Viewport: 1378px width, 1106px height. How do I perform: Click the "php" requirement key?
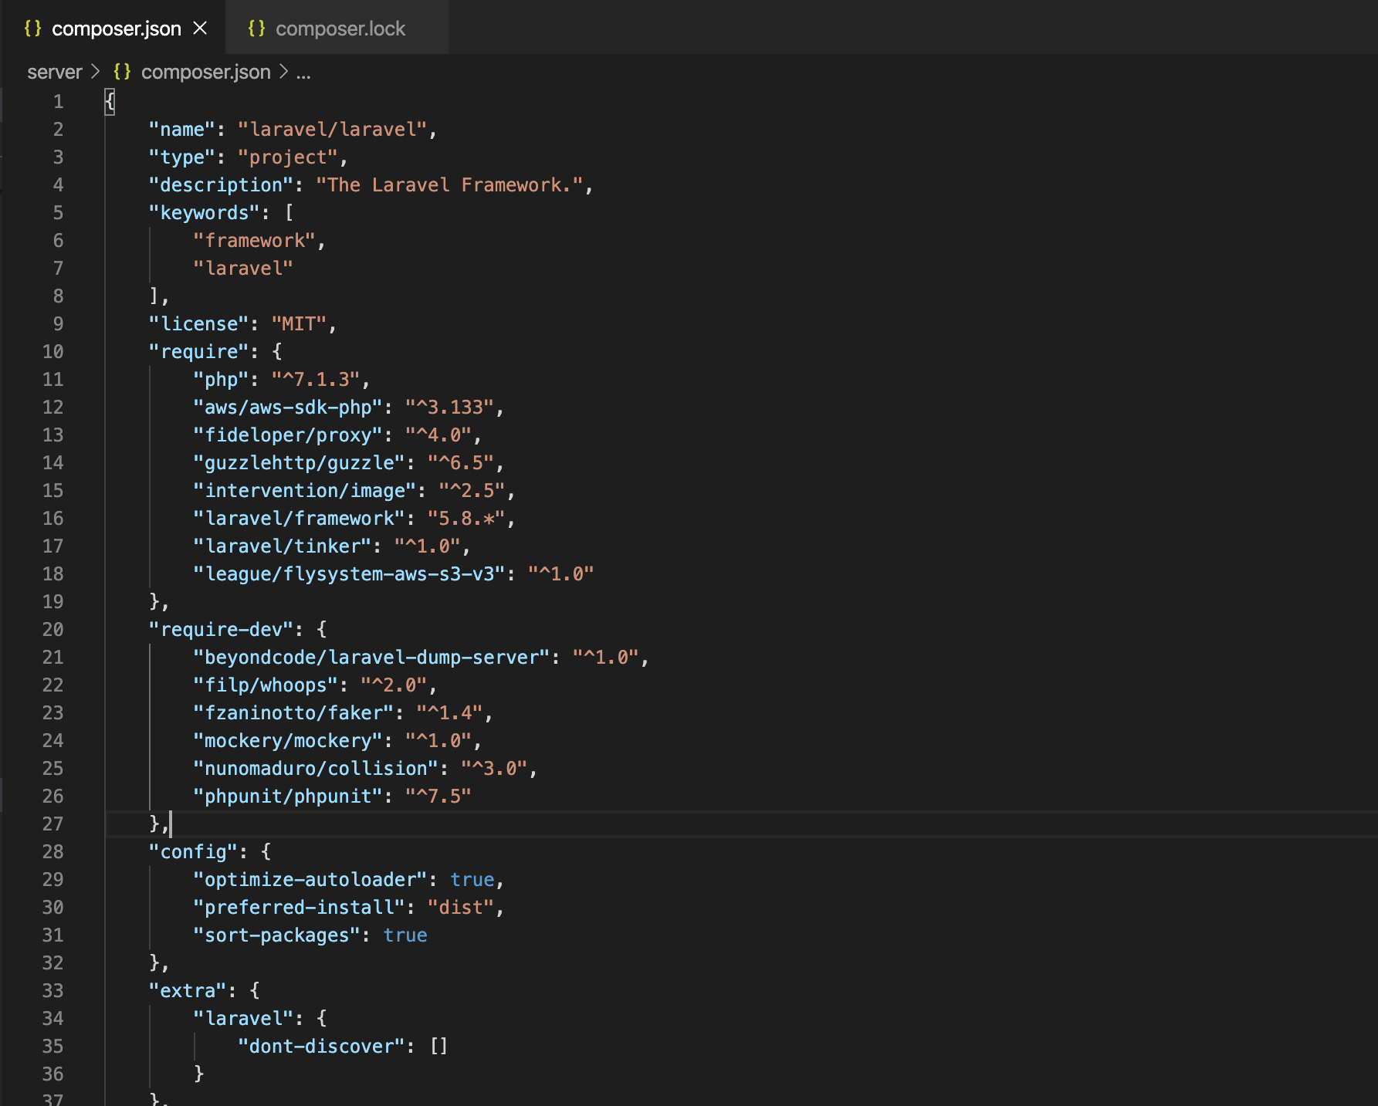point(222,380)
